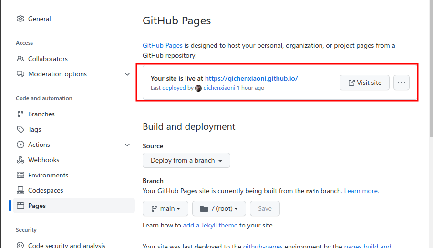Click the Security section header
Image resolution: width=433 pixels, height=248 pixels.
tap(26, 230)
